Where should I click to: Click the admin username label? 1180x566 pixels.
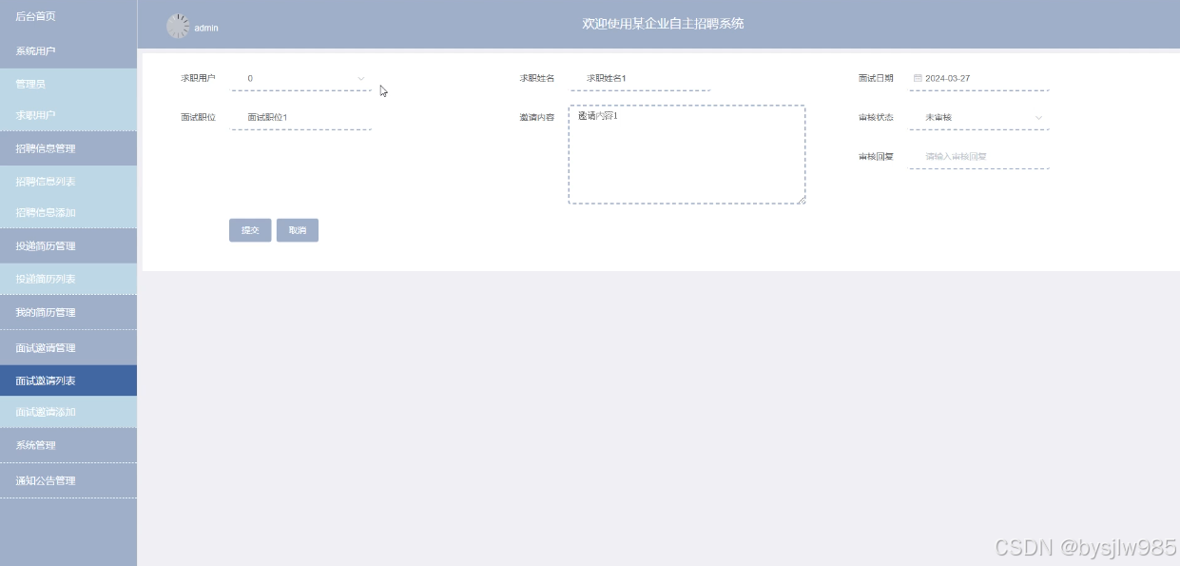(206, 29)
